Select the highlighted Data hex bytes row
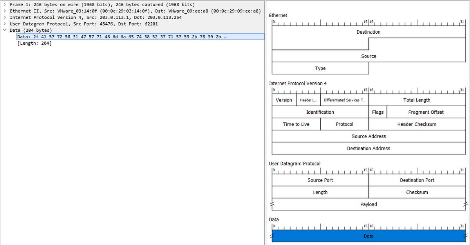Viewport: 470px width, 245px height. coord(117,36)
